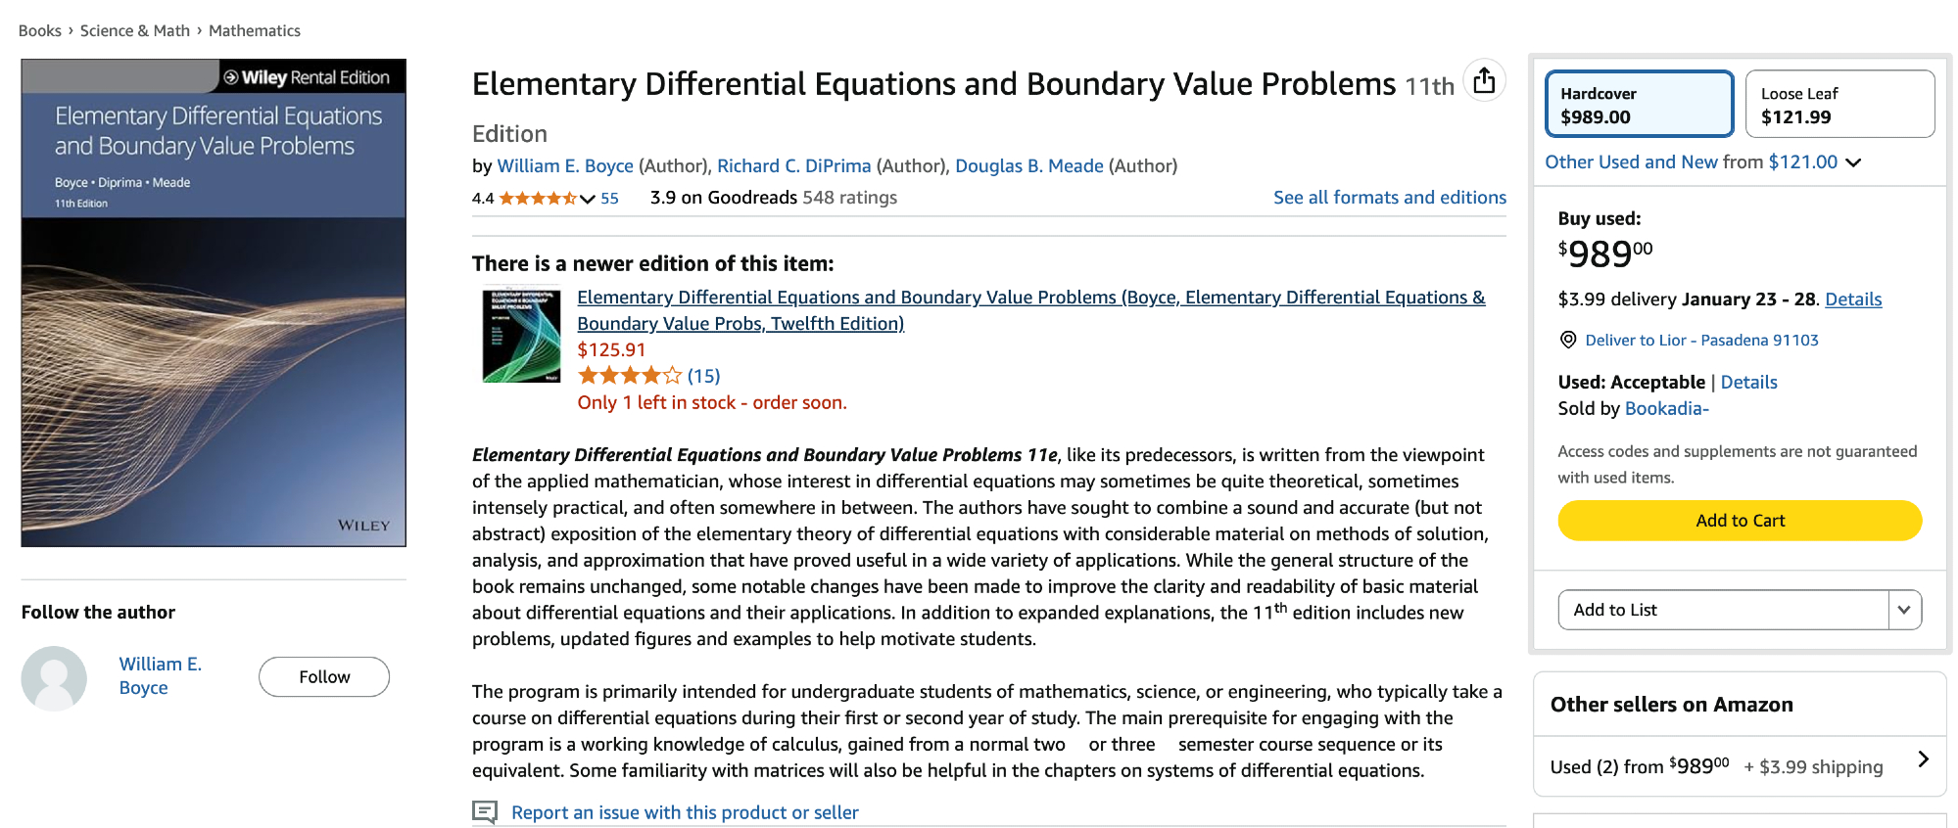Follow author William E. Boyce

click(x=324, y=677)
